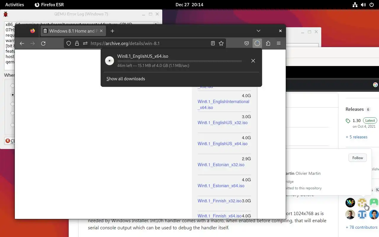The image size is (379, 237).
Task: Open + 78 contributors link
Action: [x=362, y=227]
